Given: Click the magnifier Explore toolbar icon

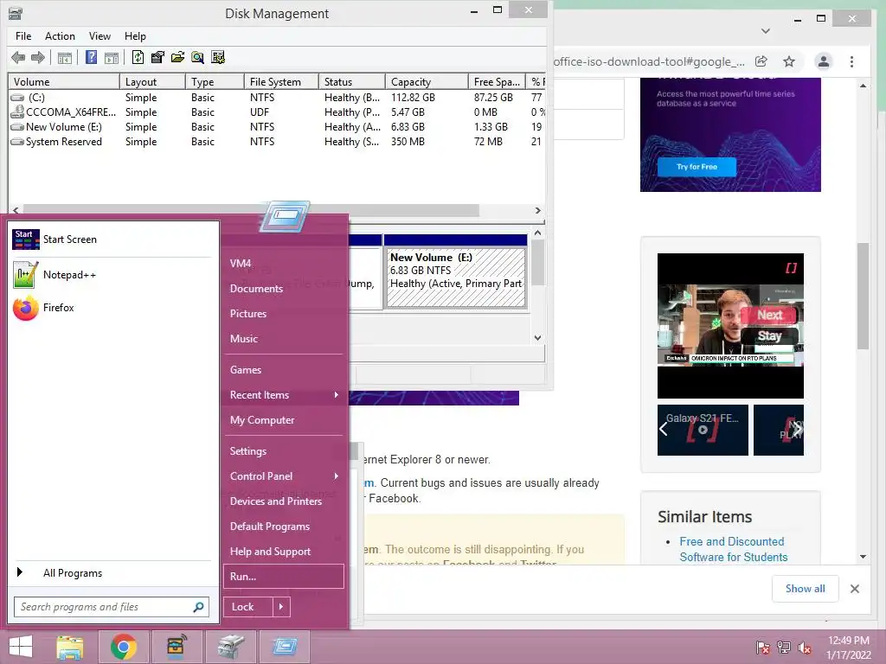Looking at the screenshot, I should [x=197, y=57].
